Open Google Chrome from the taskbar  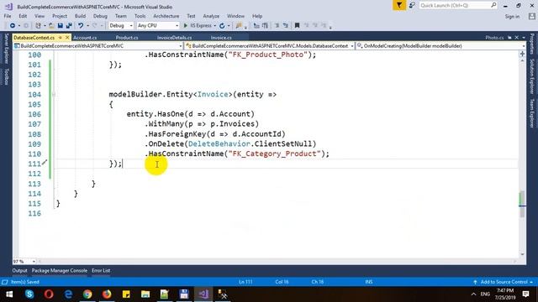[87, 294]
